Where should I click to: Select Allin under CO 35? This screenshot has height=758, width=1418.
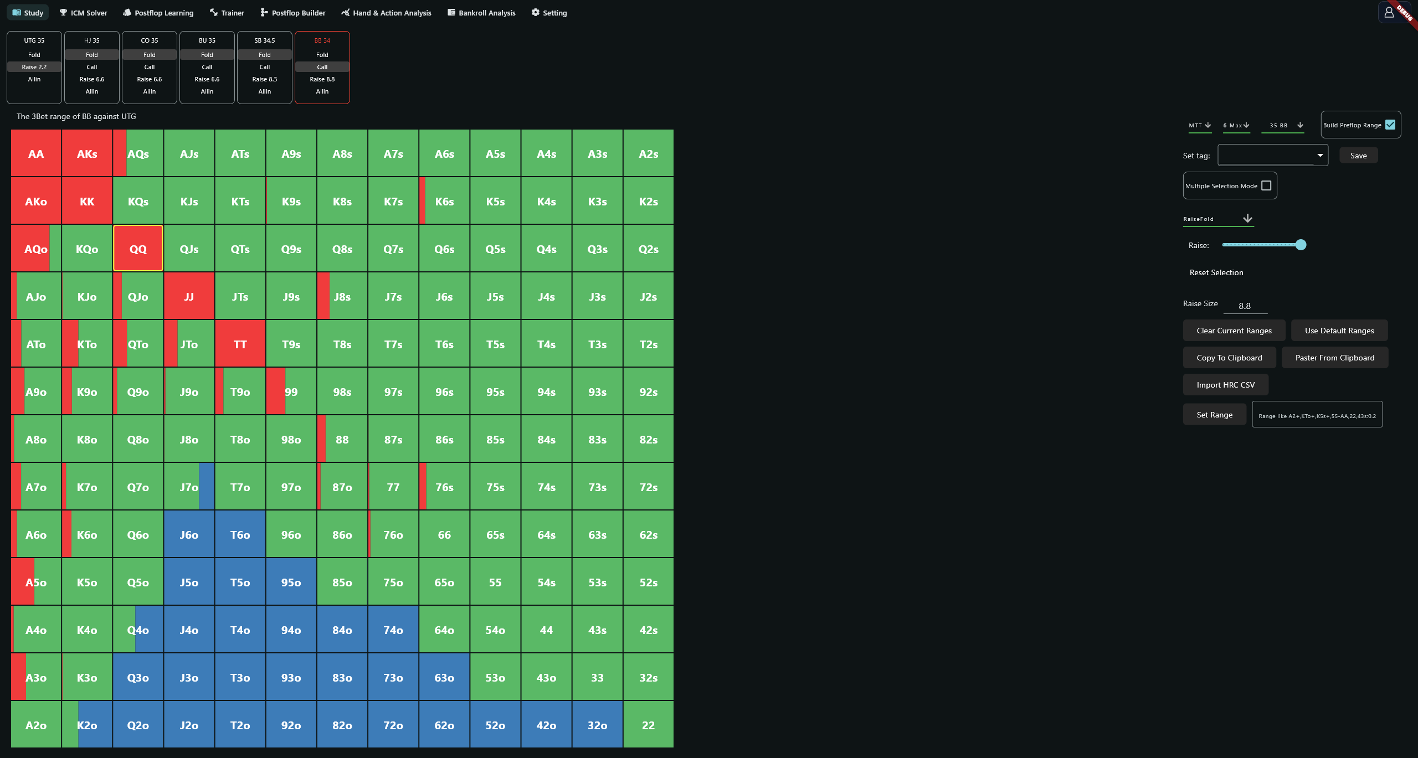tap(150, 91)
